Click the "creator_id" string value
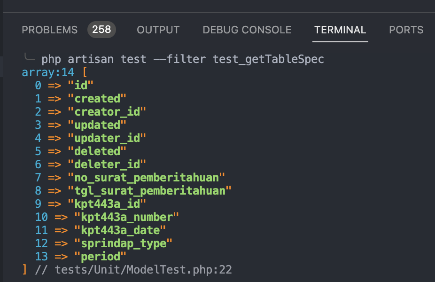The height and width of the screenshot is (282, 435). (x=108, y=112)
